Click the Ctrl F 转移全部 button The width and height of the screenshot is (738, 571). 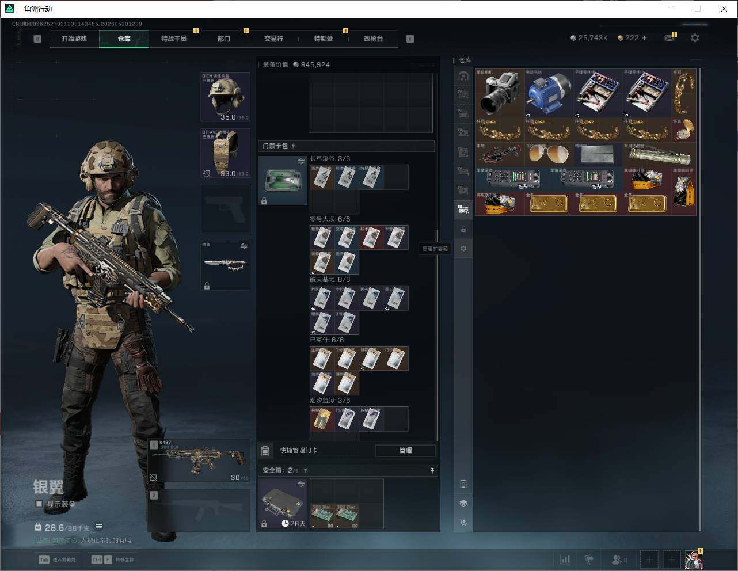pyautogui.click(x=113, y=559)
